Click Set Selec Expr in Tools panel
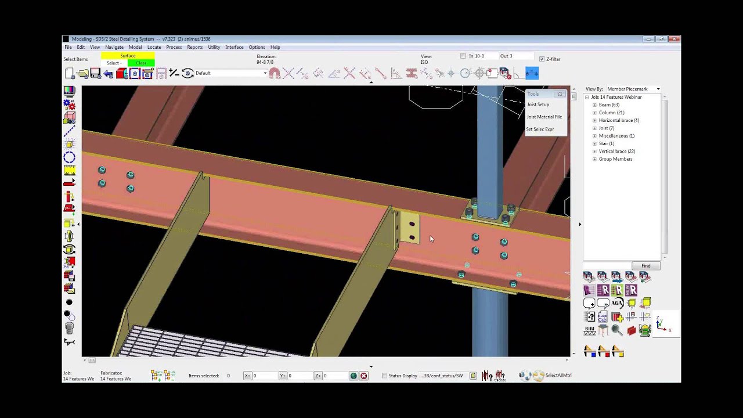Image resolution: width=743 pixels, height=418 pixels. coord(540,129)
